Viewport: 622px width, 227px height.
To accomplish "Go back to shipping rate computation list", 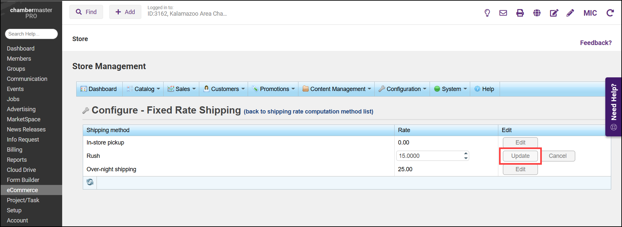I will 309,112.
